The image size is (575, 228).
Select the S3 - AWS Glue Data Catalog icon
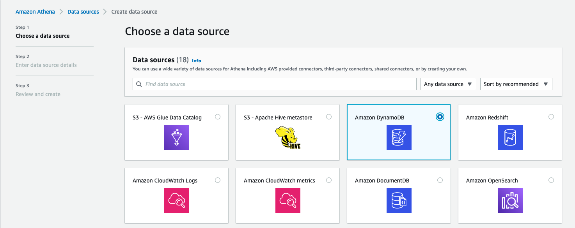(176, 137)
